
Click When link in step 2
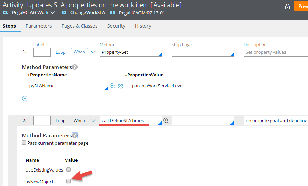coord(79,120)
